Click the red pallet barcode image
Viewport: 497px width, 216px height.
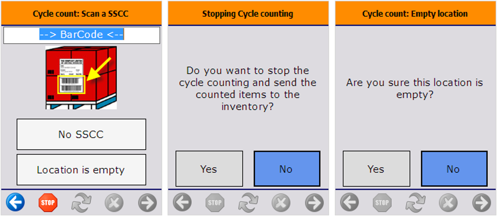tap(81, 78)
